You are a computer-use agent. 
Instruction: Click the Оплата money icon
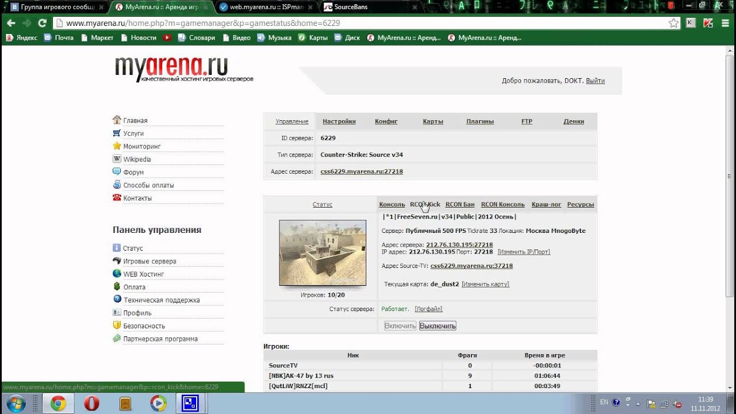[117, 286]
